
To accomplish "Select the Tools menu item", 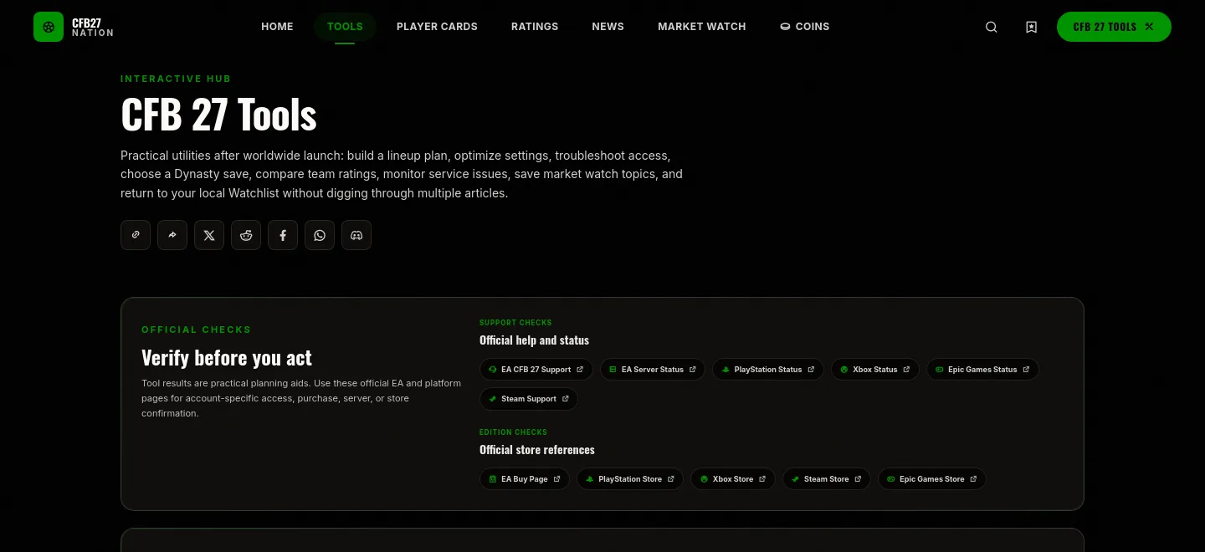I will point(345,27).
